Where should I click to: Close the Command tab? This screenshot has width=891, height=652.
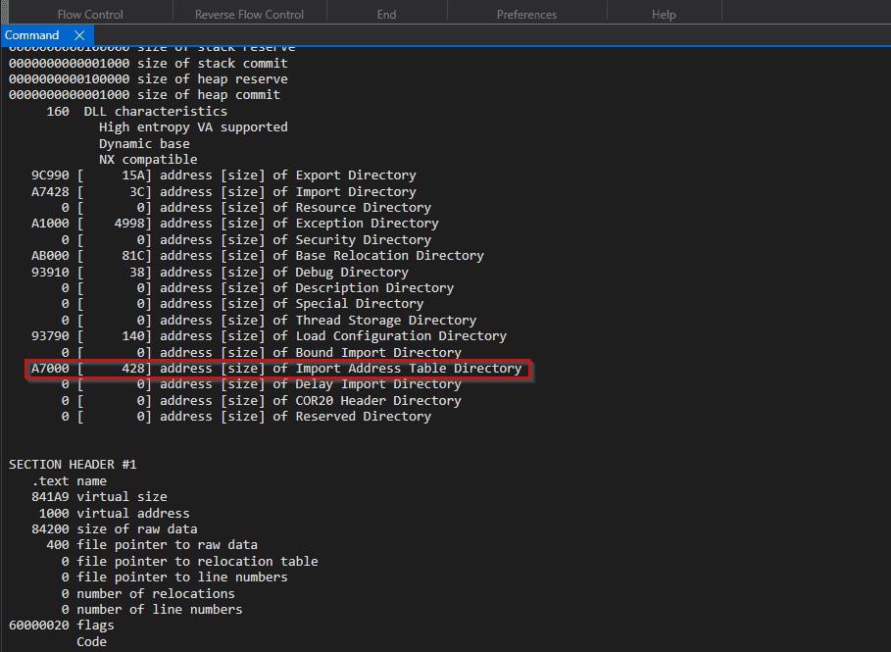point(79,35)
